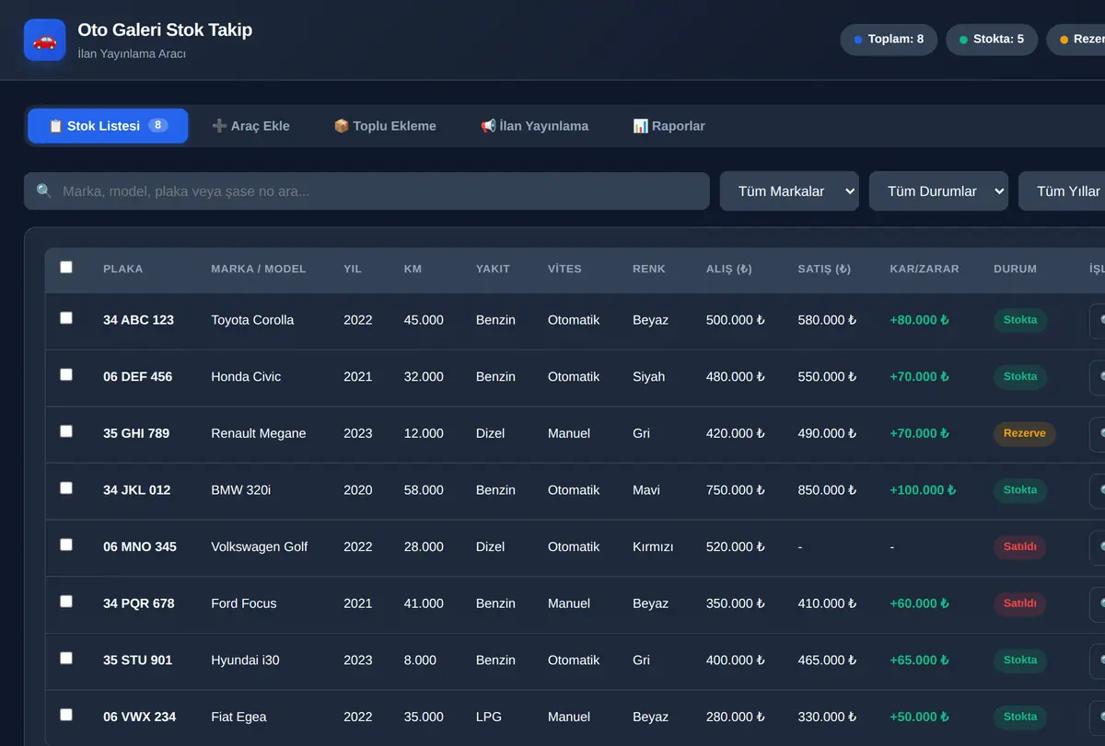
Task: Open the Araç Ekle tab
Action: (250, 126)
